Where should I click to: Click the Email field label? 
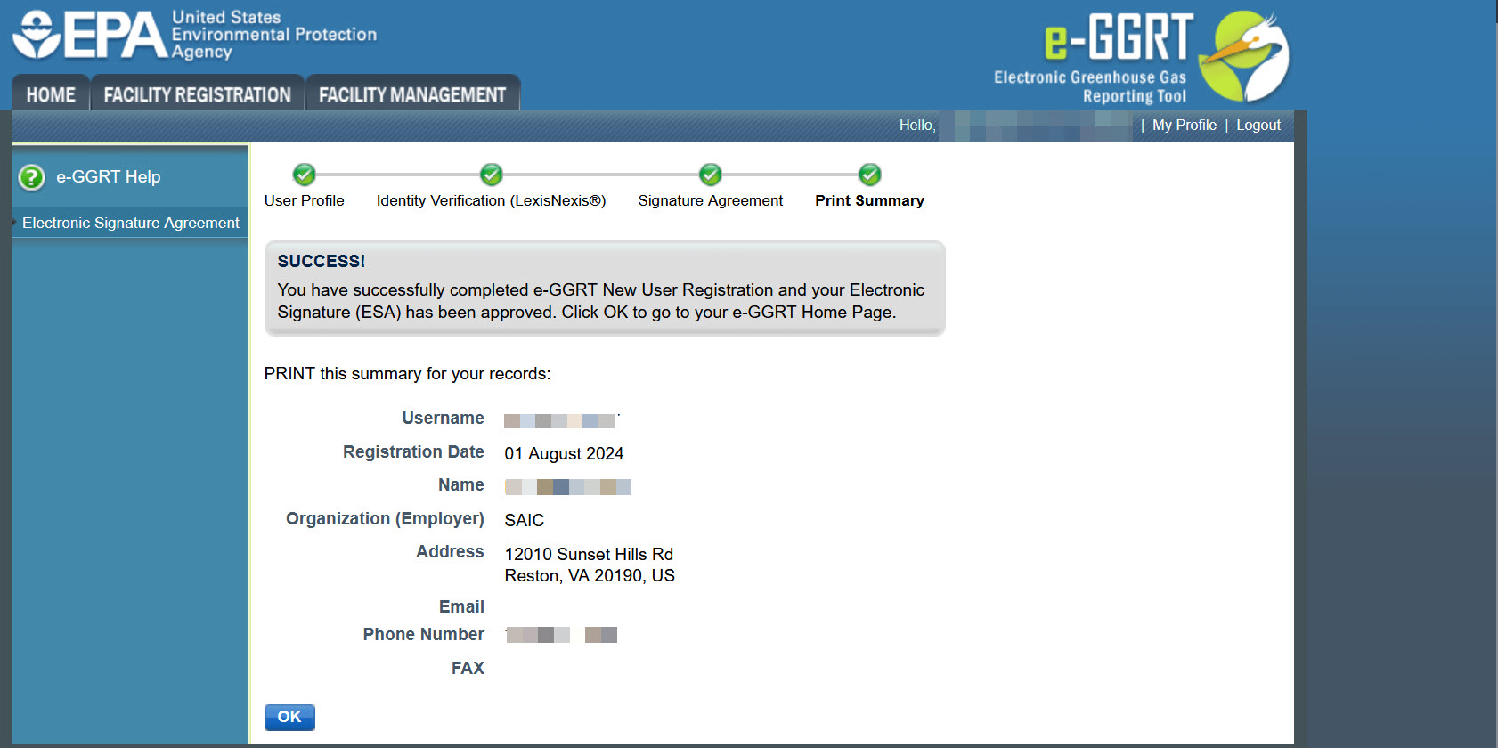[462, 607]
